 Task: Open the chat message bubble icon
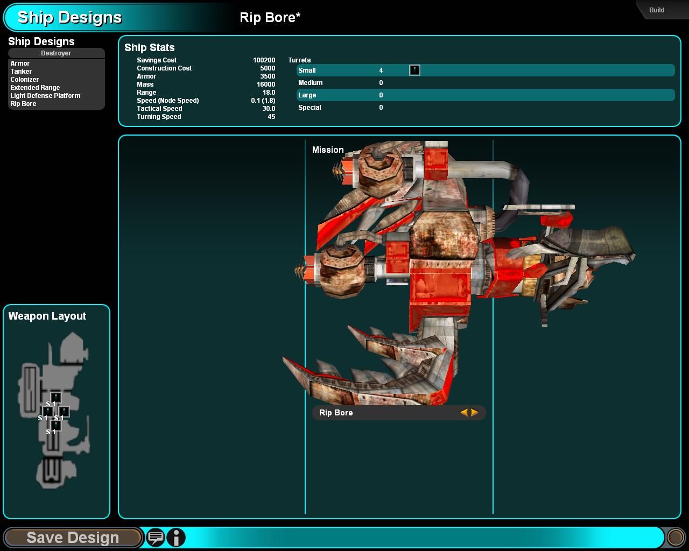tap(156, 537)
